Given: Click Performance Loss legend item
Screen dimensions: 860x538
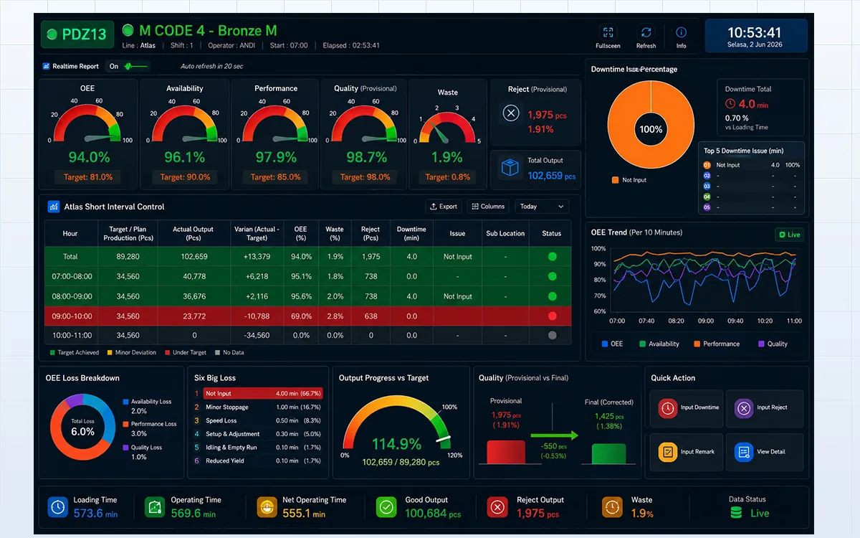Looking at the screenshot, I should pos(150,428).
